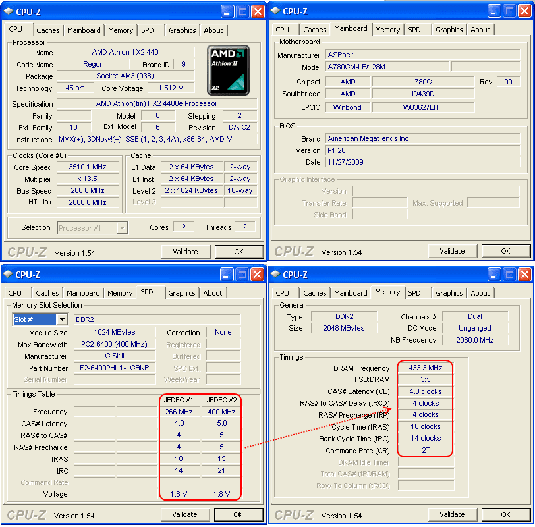This screenshot has width=535, height=527.
Task: Click Validate in the Memory tab window
Action: coord(453,514)
